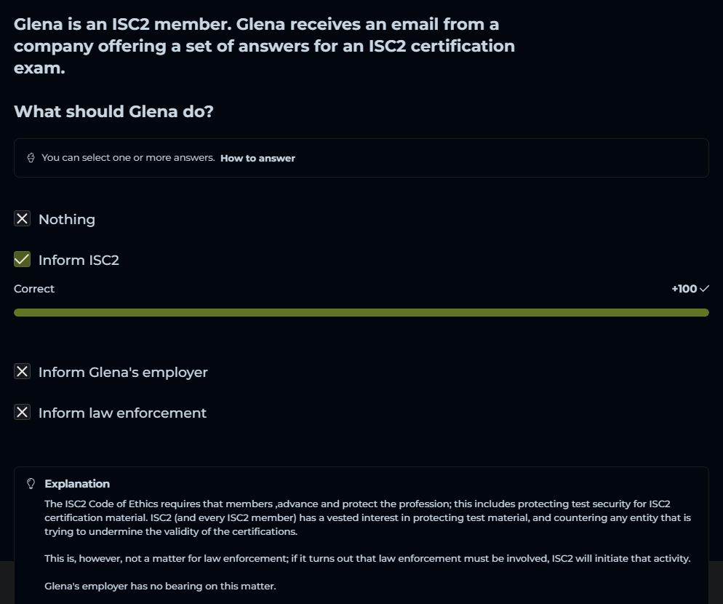Click the "Correct" result label
This screenshot has width=723, height=604.
tap(34, 289)
